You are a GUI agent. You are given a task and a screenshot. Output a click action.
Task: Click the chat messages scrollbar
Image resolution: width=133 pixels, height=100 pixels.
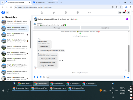(x=129, y=59)
